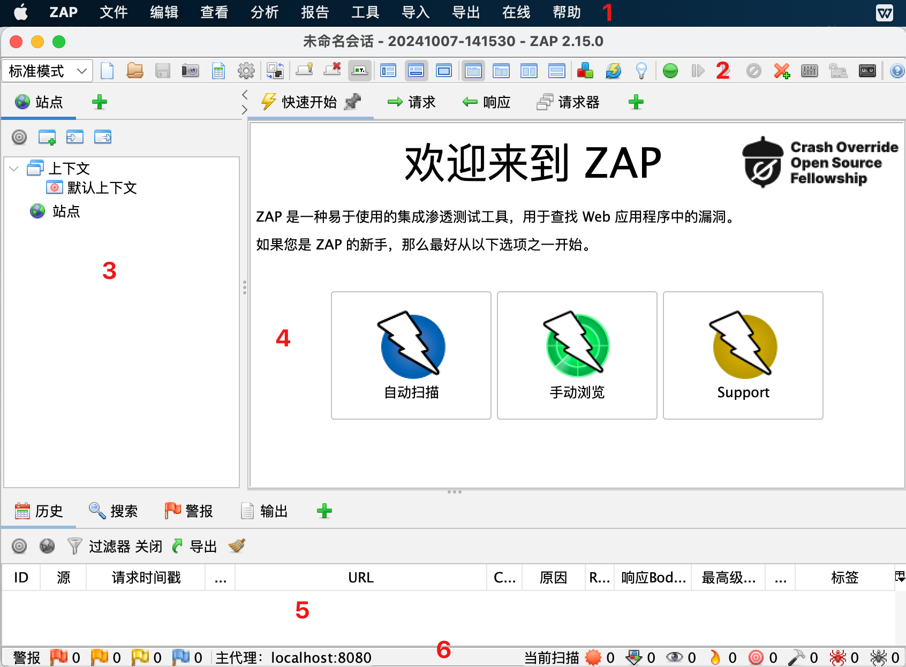Open session properties icon in the toolbar
The image size is (906, 667).
(218, 71)
